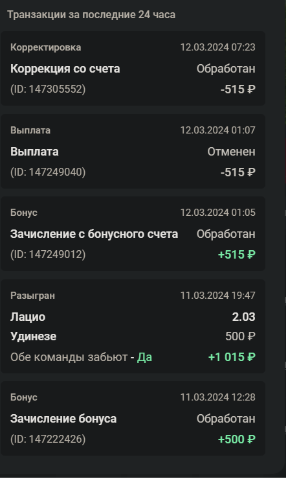Click transaction ID 147305552
288x479 pixels.
[48, 89]
